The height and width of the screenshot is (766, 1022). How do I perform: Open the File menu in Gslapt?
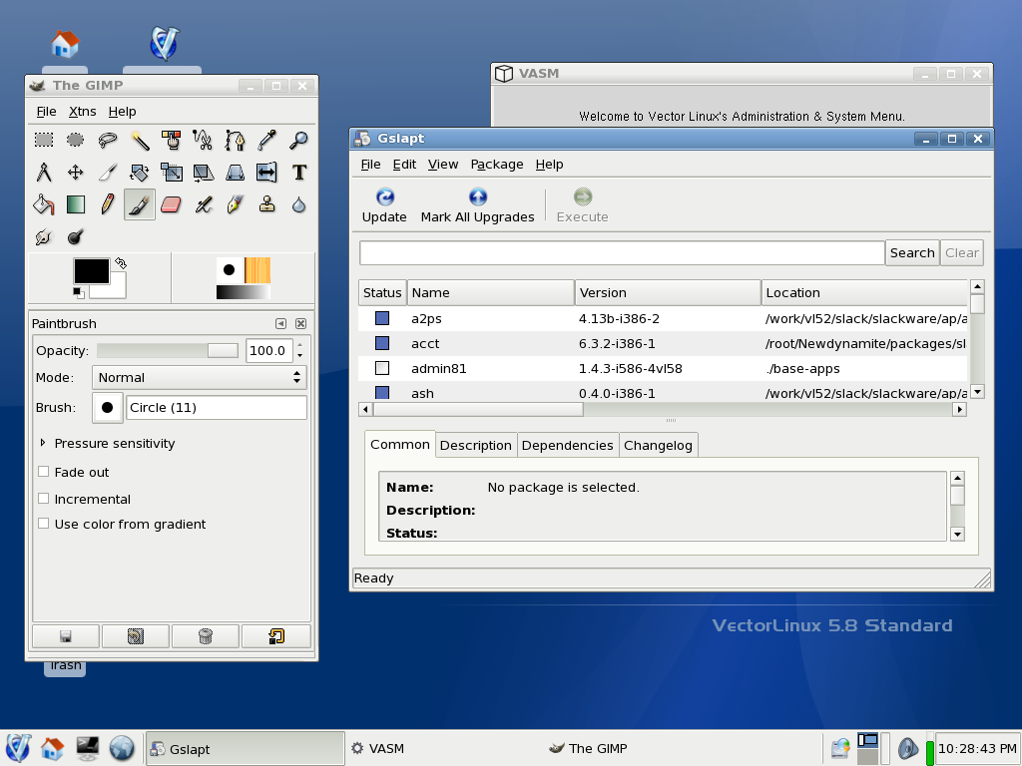[x=371, y=165]
